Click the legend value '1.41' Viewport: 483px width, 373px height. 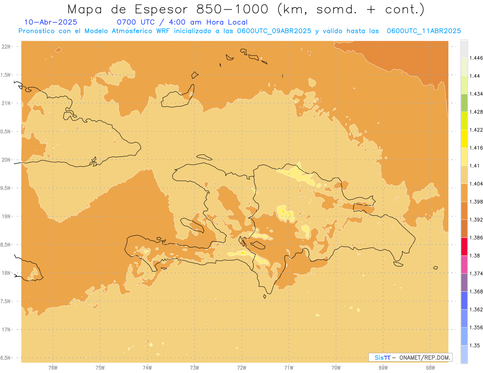475,165
